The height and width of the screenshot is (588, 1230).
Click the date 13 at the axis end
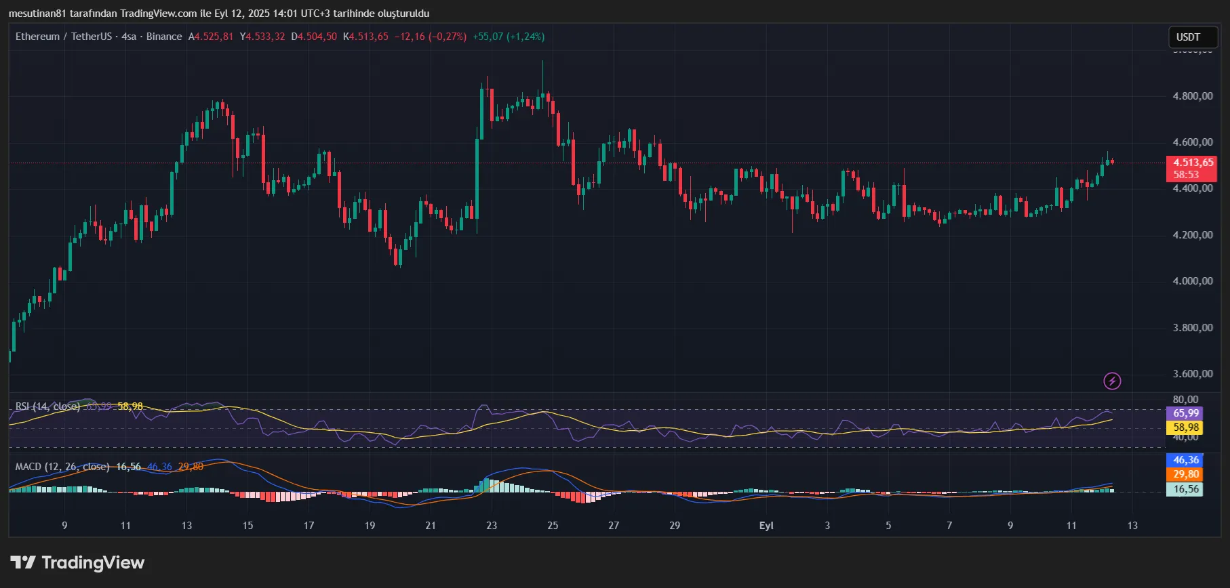click(1132, 526)
